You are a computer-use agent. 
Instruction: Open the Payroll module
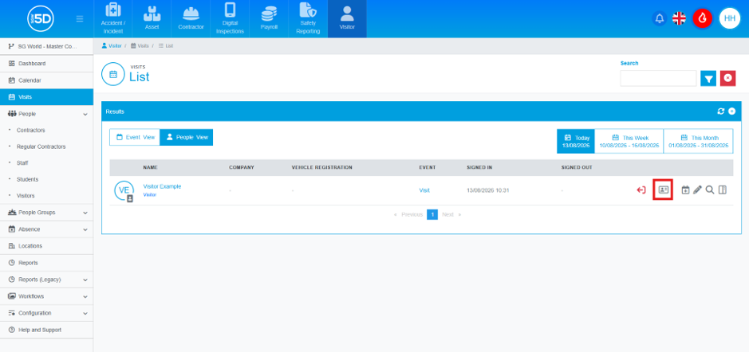pos(269,18)
